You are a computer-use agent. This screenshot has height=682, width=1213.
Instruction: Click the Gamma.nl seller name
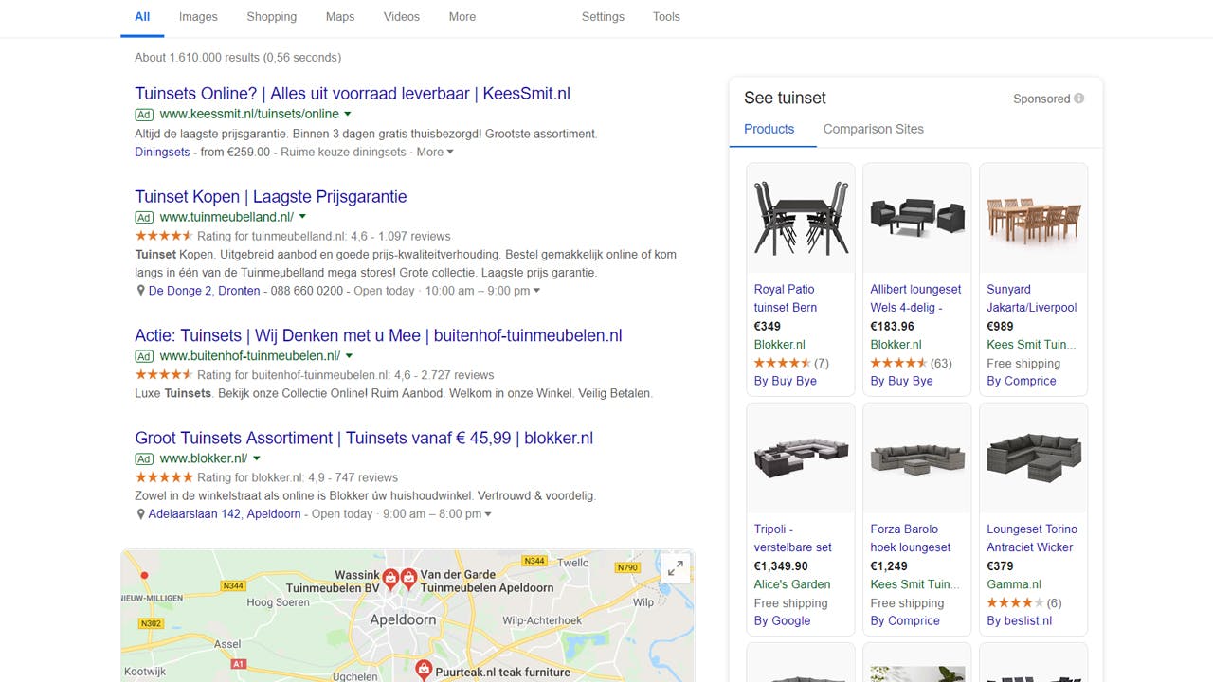click(x=1014, y=584)
